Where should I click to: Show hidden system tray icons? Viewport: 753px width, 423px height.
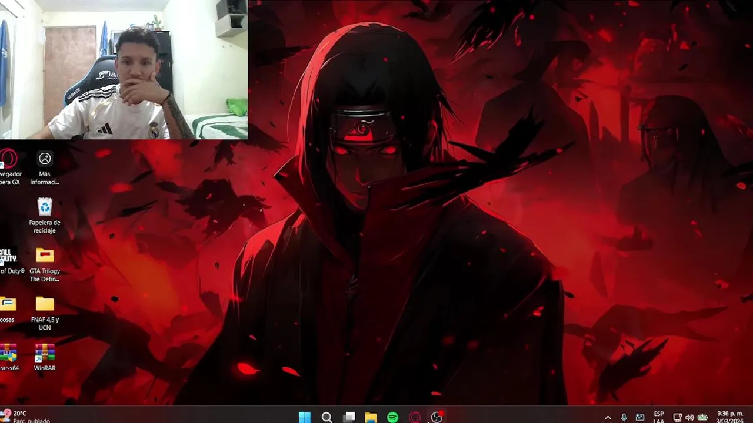(x=608, y=418)
